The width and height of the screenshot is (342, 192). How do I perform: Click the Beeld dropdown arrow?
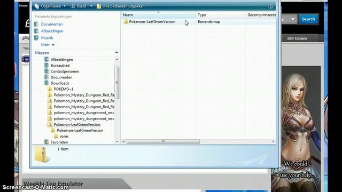(91, 6)
